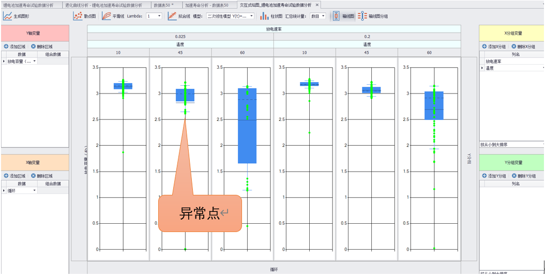Image resolution: width=545 pixels, height=277 pixels.
Task: Click box plot for 0.025 temperature 10
Action: coord(123,86)
